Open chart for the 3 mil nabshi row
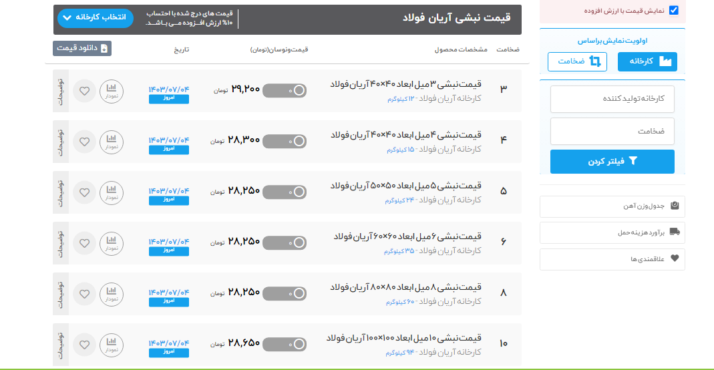The height and width of the screenshot is (370, 714). (112, 91)
